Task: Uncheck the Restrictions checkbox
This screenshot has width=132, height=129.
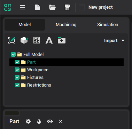Action: tap(17, 85)
